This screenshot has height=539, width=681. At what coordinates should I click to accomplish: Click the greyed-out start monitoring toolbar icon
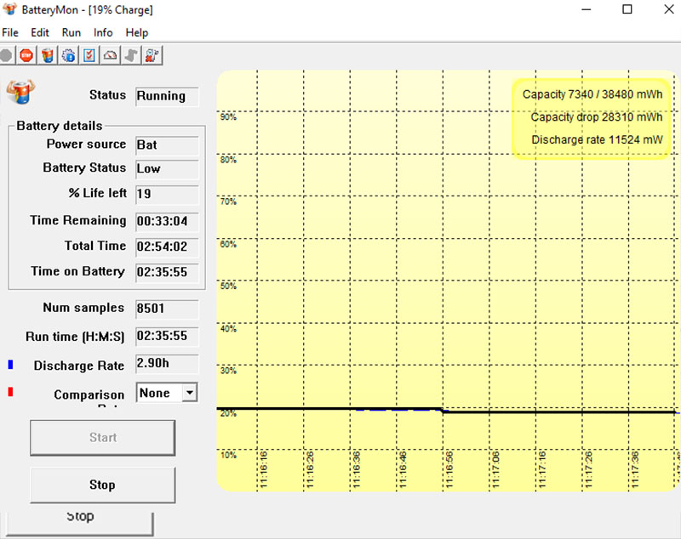6,55
